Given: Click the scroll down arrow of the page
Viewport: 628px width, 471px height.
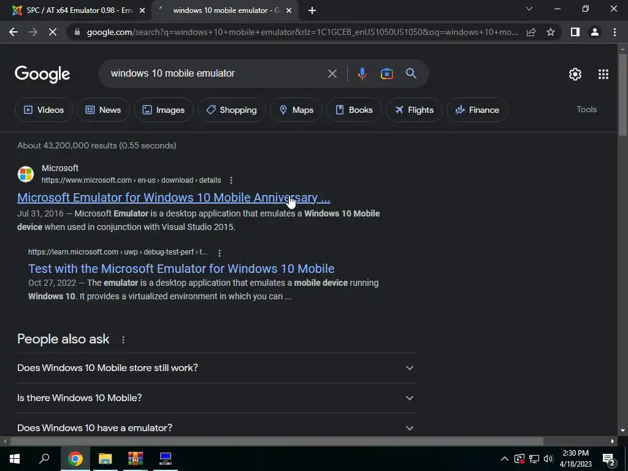Looking at the screenshot, I should click(622, 431).
